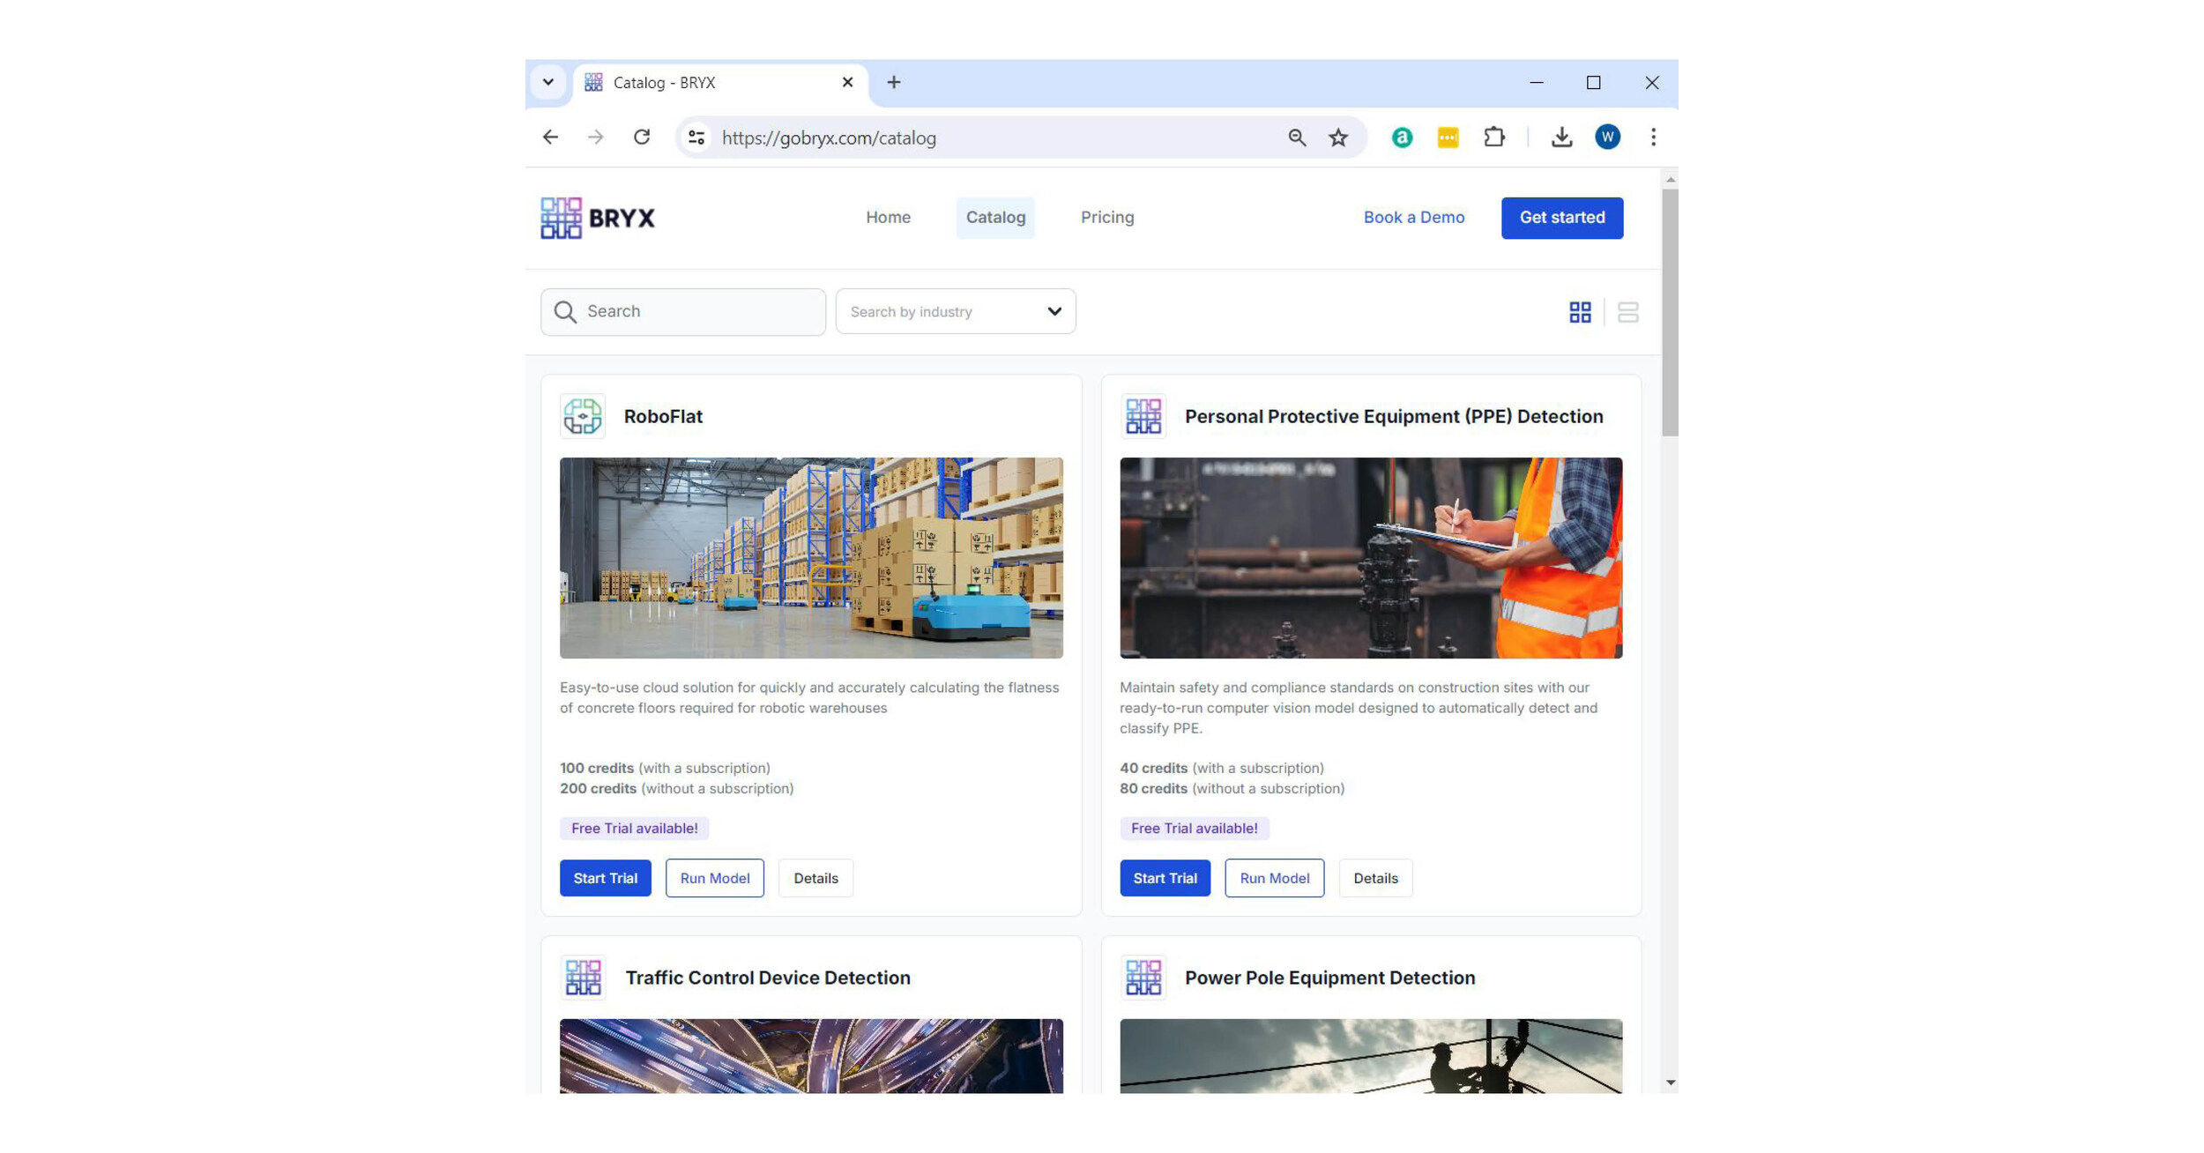This screenshot has height=1153, width=2204.
Task: Click Get started button
Action: pyautogui.click(x=1562, y=218)
